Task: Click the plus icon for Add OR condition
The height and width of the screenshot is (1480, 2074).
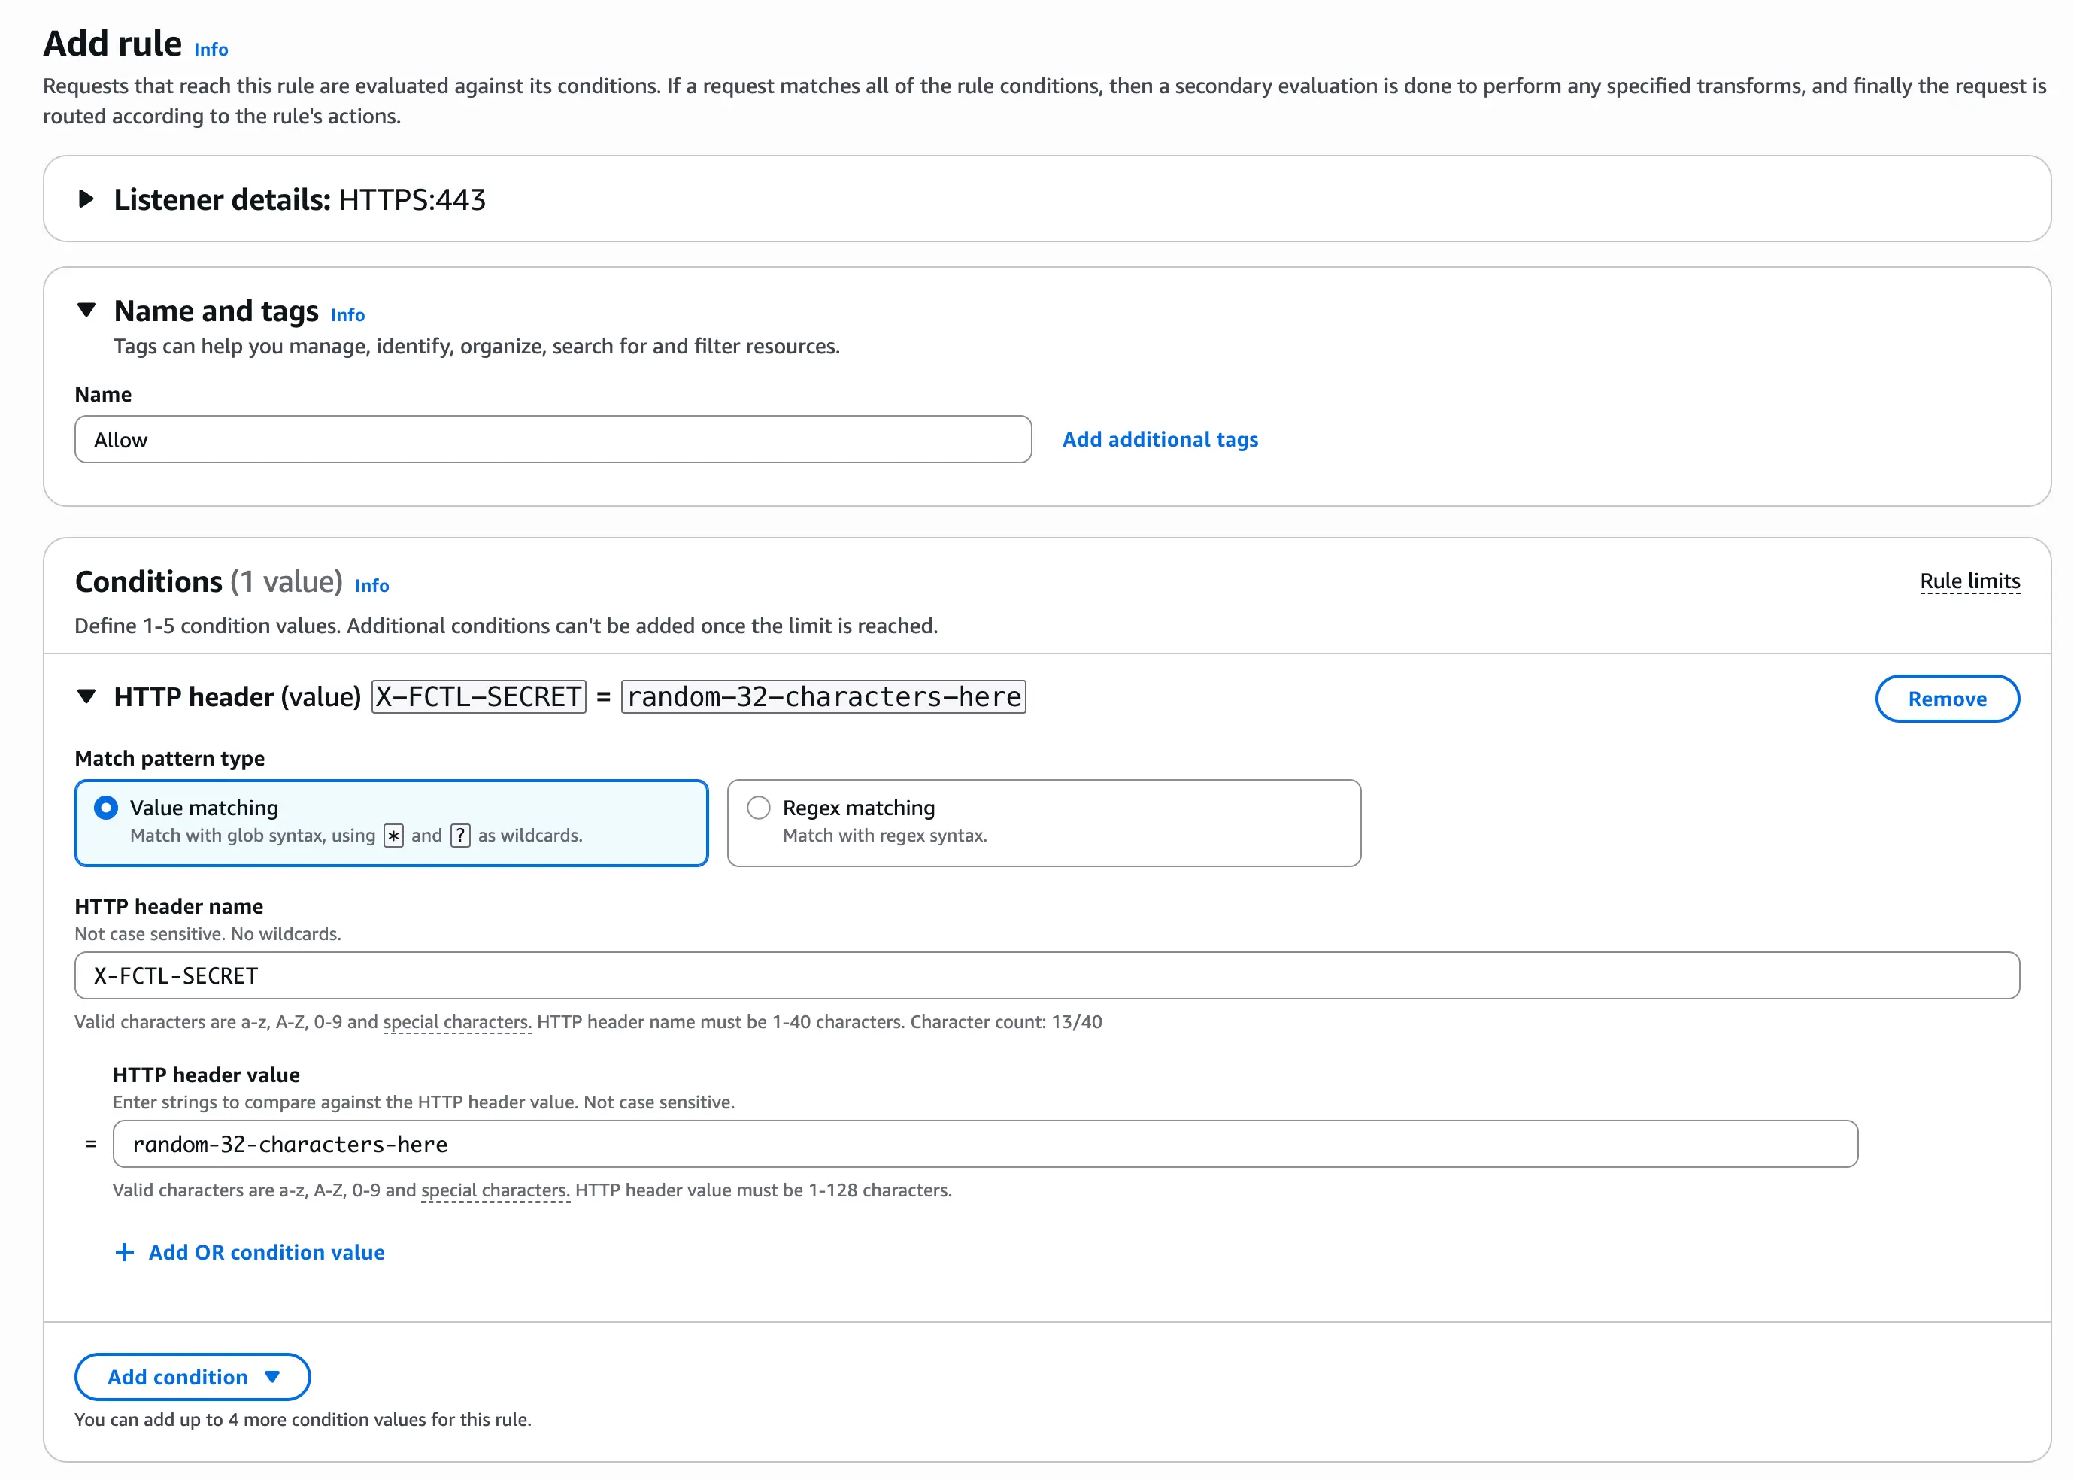Action: (125, 1251)
